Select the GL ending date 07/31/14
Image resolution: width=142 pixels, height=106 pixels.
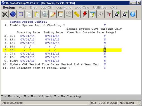(52, 36)
